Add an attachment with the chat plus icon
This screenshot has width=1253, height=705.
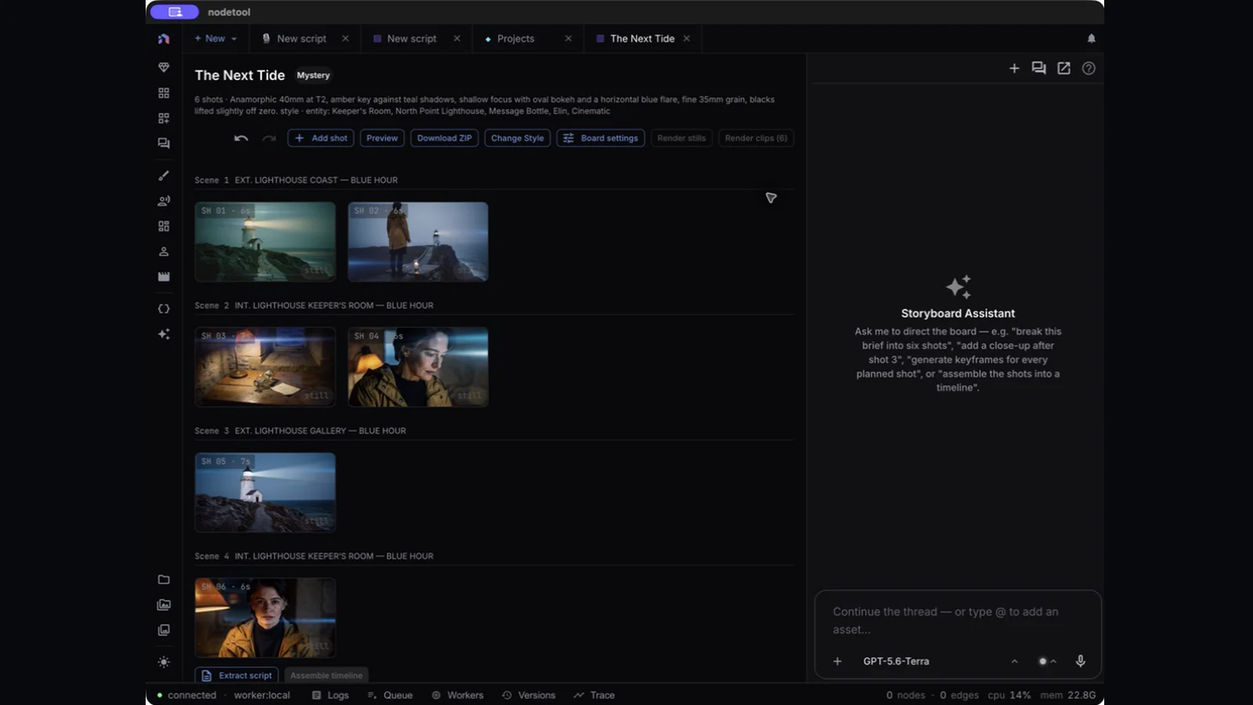coord(837,661)
